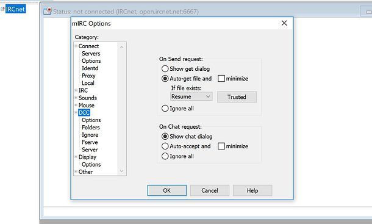This screenshot has height=224, width=372.
Task: Collapse the DCC category
Action: click(x=76, y=112)
